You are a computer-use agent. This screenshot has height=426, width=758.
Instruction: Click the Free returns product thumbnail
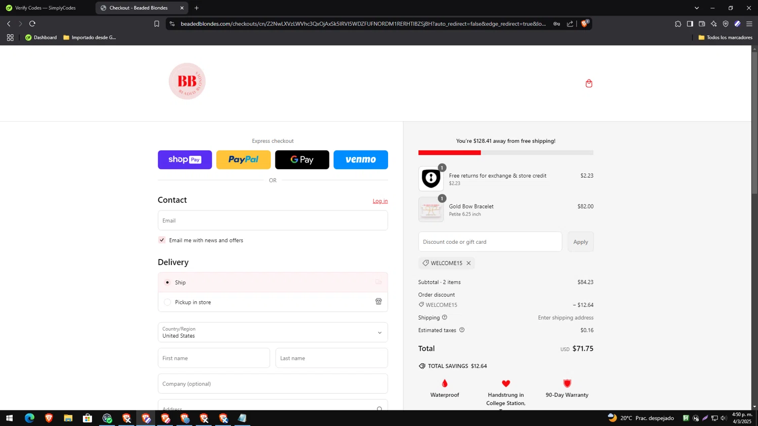pyautogui.click(x=431, y=179)
